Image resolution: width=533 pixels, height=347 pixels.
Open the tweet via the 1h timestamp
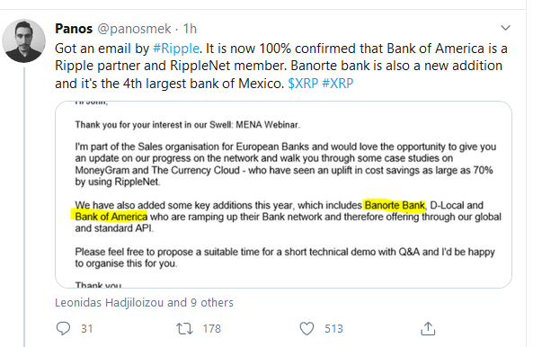(190, 29)
